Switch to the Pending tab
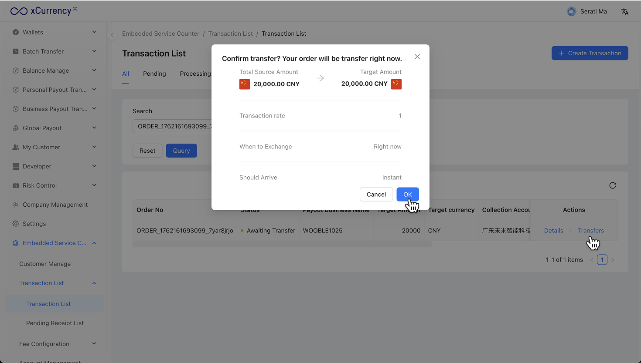This screenshot has width=641, height=363. (x=154, y=74)
